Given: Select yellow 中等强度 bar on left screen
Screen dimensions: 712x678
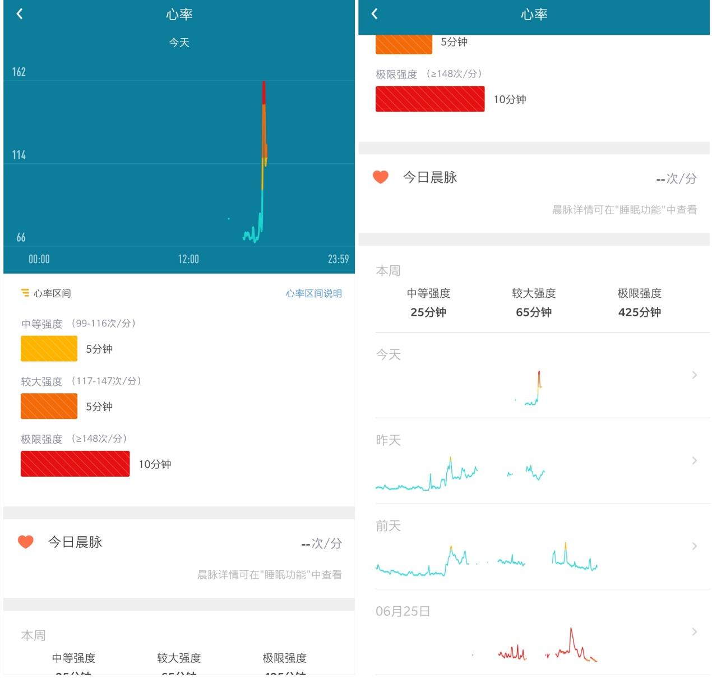Looking at the screenshot, I should click(49, 348).
